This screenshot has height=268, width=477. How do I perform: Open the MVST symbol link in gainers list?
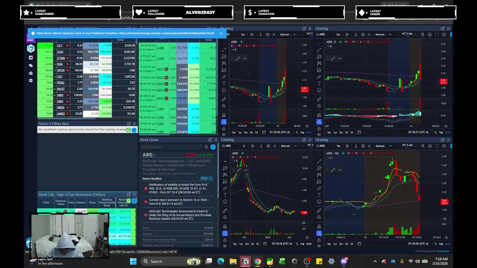[61, 89]
